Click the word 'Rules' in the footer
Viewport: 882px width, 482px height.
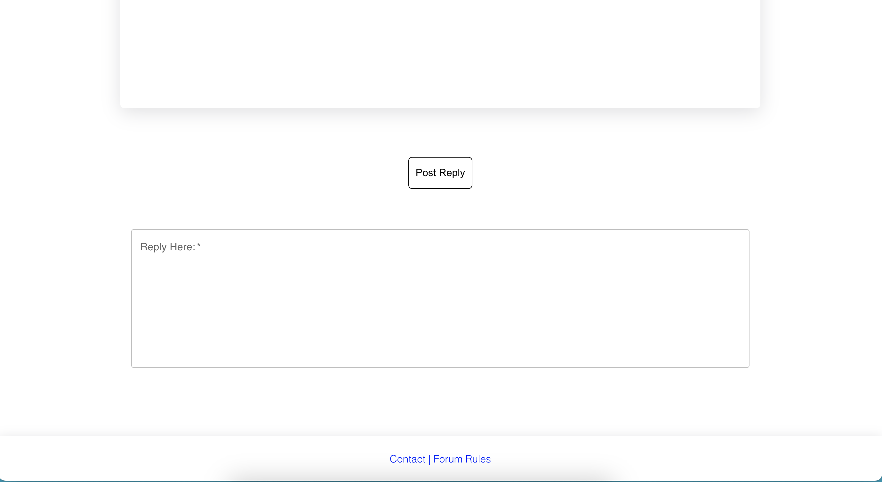pyautogui.click(x=478, y=459)
